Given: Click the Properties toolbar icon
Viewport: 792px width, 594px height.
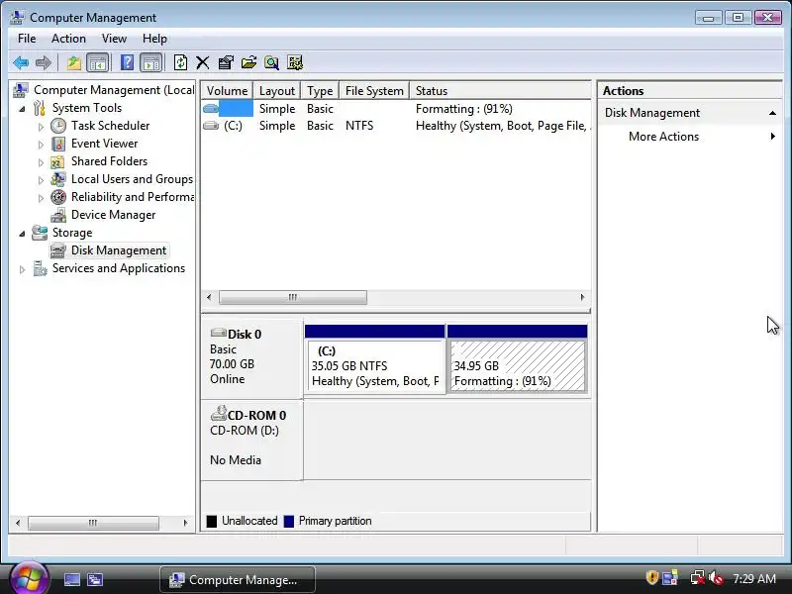Looking at the screenshot, I should tap(226, 62).
